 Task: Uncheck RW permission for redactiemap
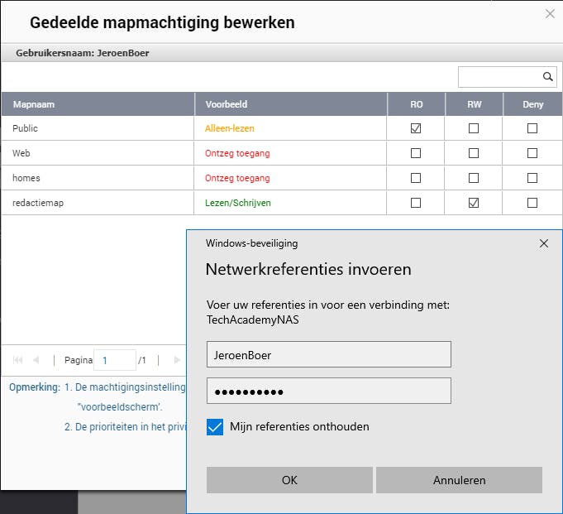click(474, 203)
